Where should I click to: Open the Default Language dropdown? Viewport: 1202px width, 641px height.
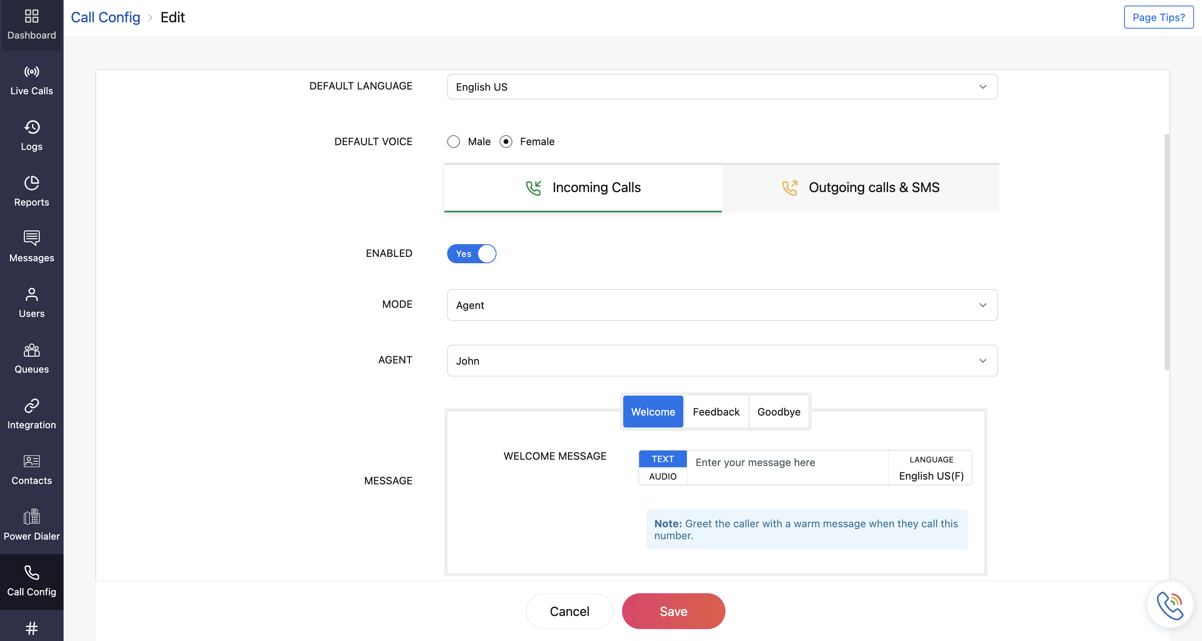[721, 87]
